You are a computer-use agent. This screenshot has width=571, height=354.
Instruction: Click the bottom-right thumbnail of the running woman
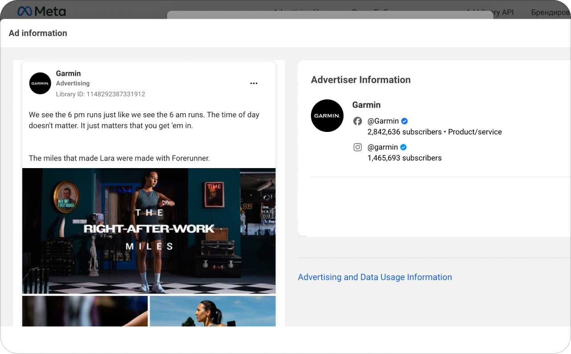pos(212,312)
